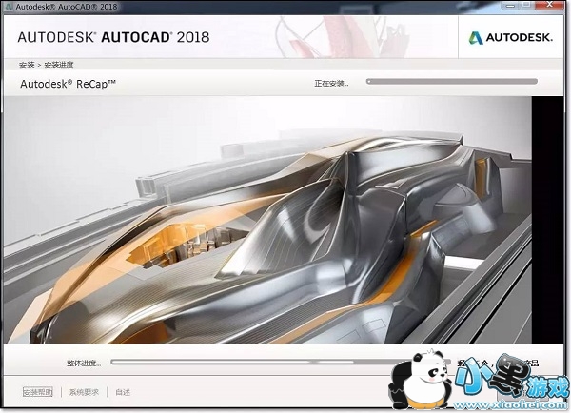Open the 系统要求 link
This screenshot has height=413, width=571.
tap(84, 392)
